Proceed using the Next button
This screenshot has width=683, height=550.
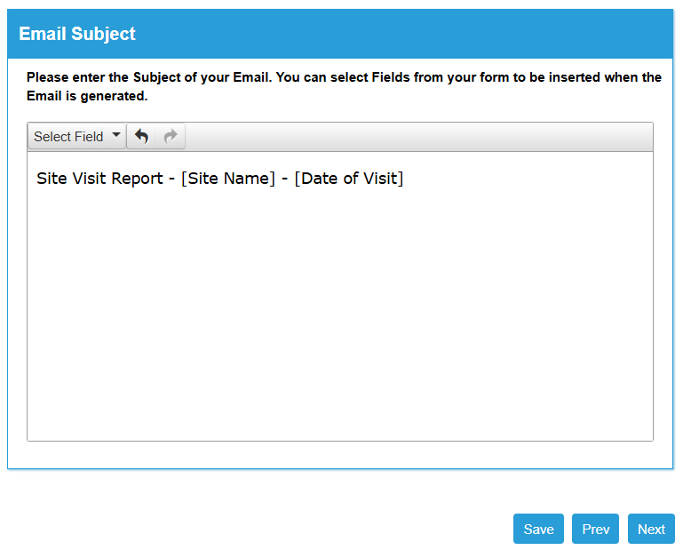(x=651, y=529)
